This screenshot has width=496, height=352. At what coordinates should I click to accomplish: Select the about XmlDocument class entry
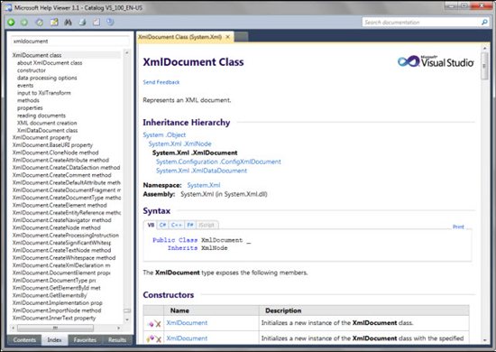(x=50, y=62)
